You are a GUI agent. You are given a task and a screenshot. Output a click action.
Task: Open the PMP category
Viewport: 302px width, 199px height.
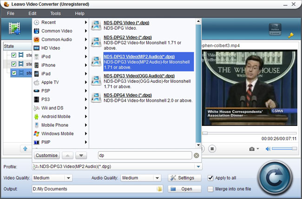pyautogui.click(x=60, y=142)
